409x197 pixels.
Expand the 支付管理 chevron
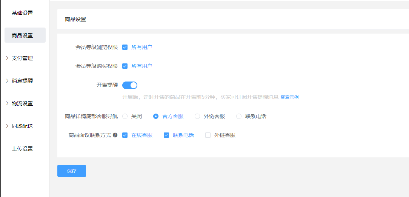7,58
